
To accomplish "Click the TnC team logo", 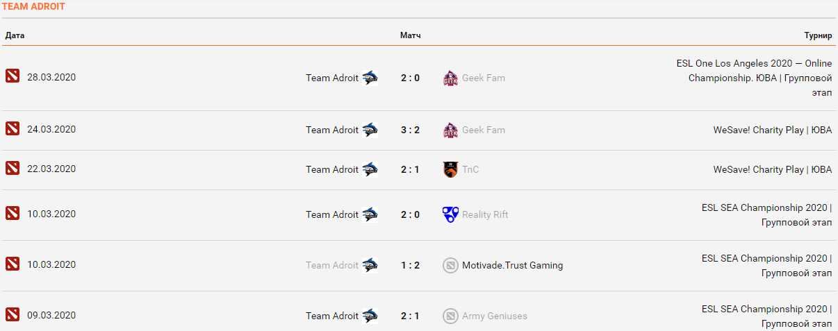I will click(x=450, y=169).
